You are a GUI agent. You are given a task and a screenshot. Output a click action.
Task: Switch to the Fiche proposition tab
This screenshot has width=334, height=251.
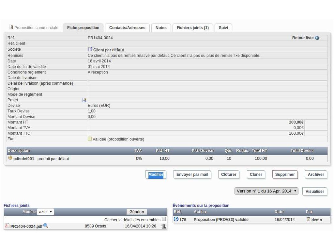(83, 28)
